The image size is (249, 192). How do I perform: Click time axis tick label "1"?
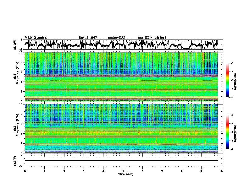point(44,171)
